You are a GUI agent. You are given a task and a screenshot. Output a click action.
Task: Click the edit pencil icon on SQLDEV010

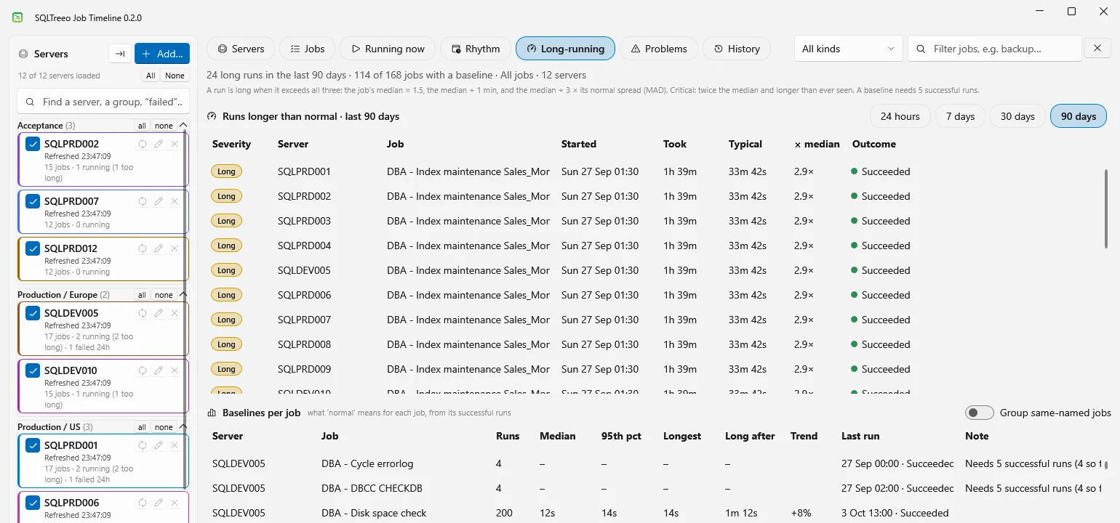pos(159,370)
